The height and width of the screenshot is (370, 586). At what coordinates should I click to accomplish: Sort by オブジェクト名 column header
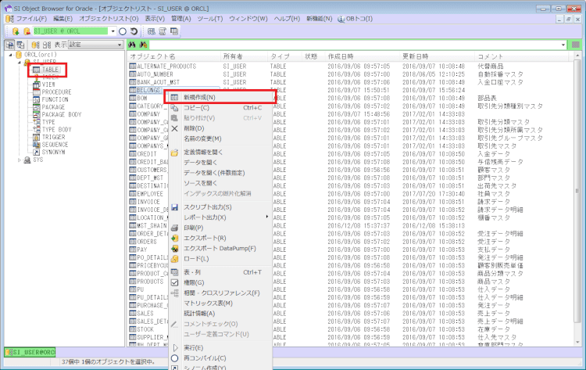tap(173, 56)
